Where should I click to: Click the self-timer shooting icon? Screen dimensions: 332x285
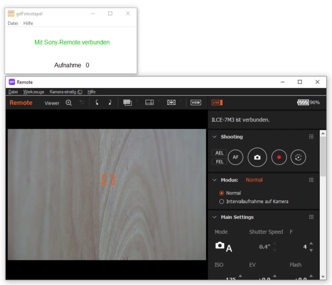coord(298,157)
